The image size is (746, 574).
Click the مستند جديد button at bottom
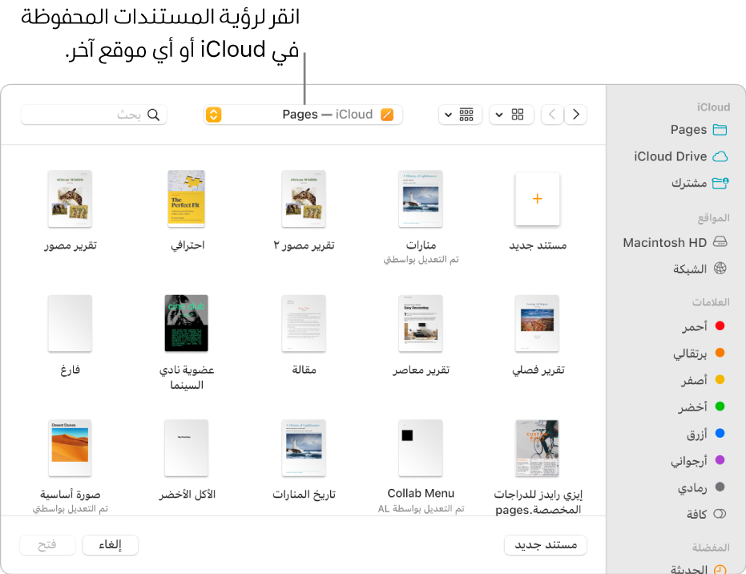pos(545,545)
